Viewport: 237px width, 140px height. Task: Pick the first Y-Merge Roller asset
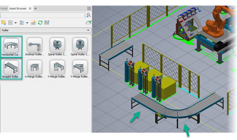coord(57,69)
